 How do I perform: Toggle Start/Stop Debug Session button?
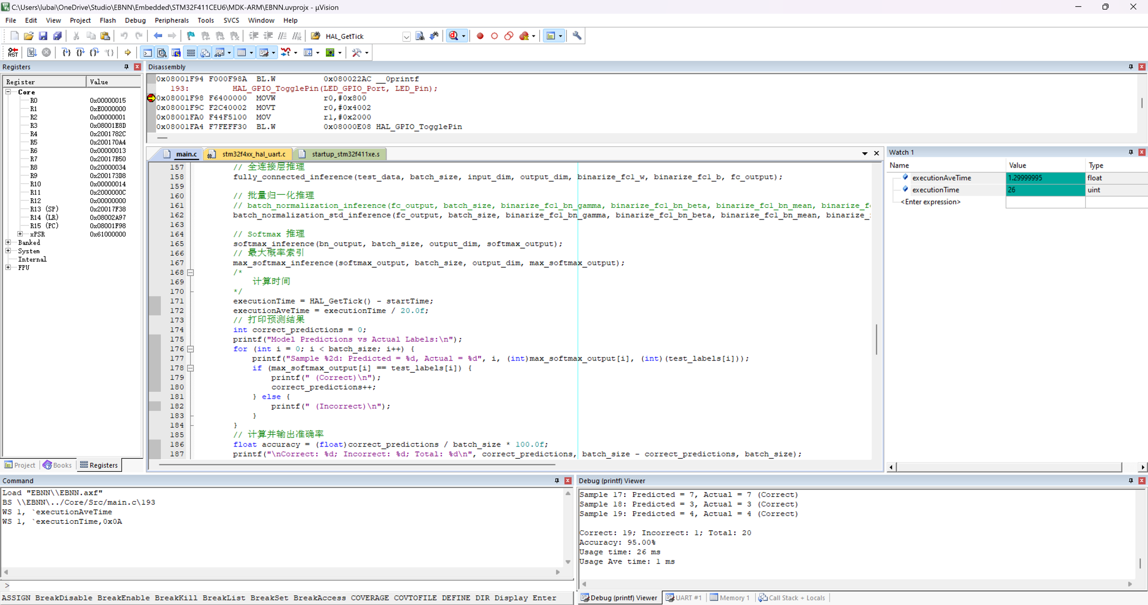click(x=454, y=36)
